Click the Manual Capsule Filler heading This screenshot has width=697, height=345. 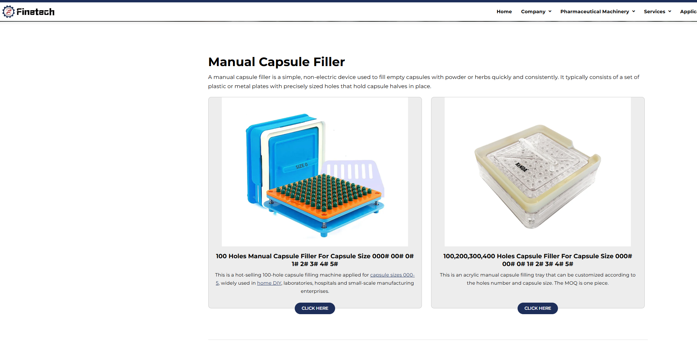tap(276, 62)
